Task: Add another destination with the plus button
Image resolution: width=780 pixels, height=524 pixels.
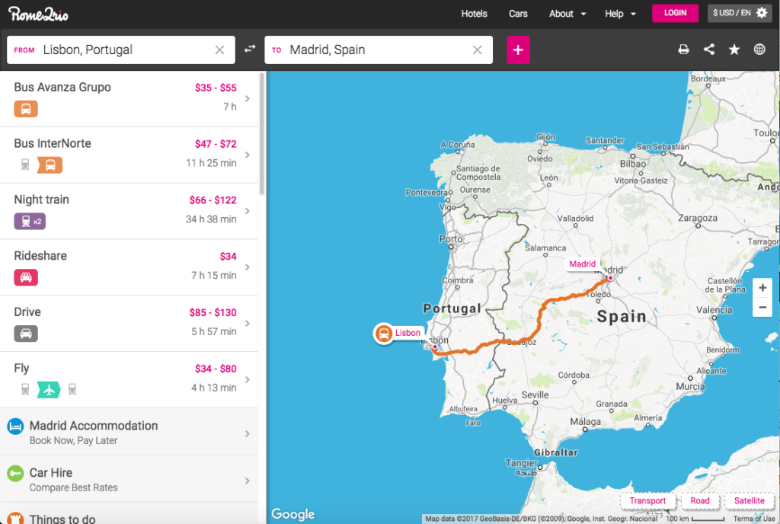Action: (518, 50)
